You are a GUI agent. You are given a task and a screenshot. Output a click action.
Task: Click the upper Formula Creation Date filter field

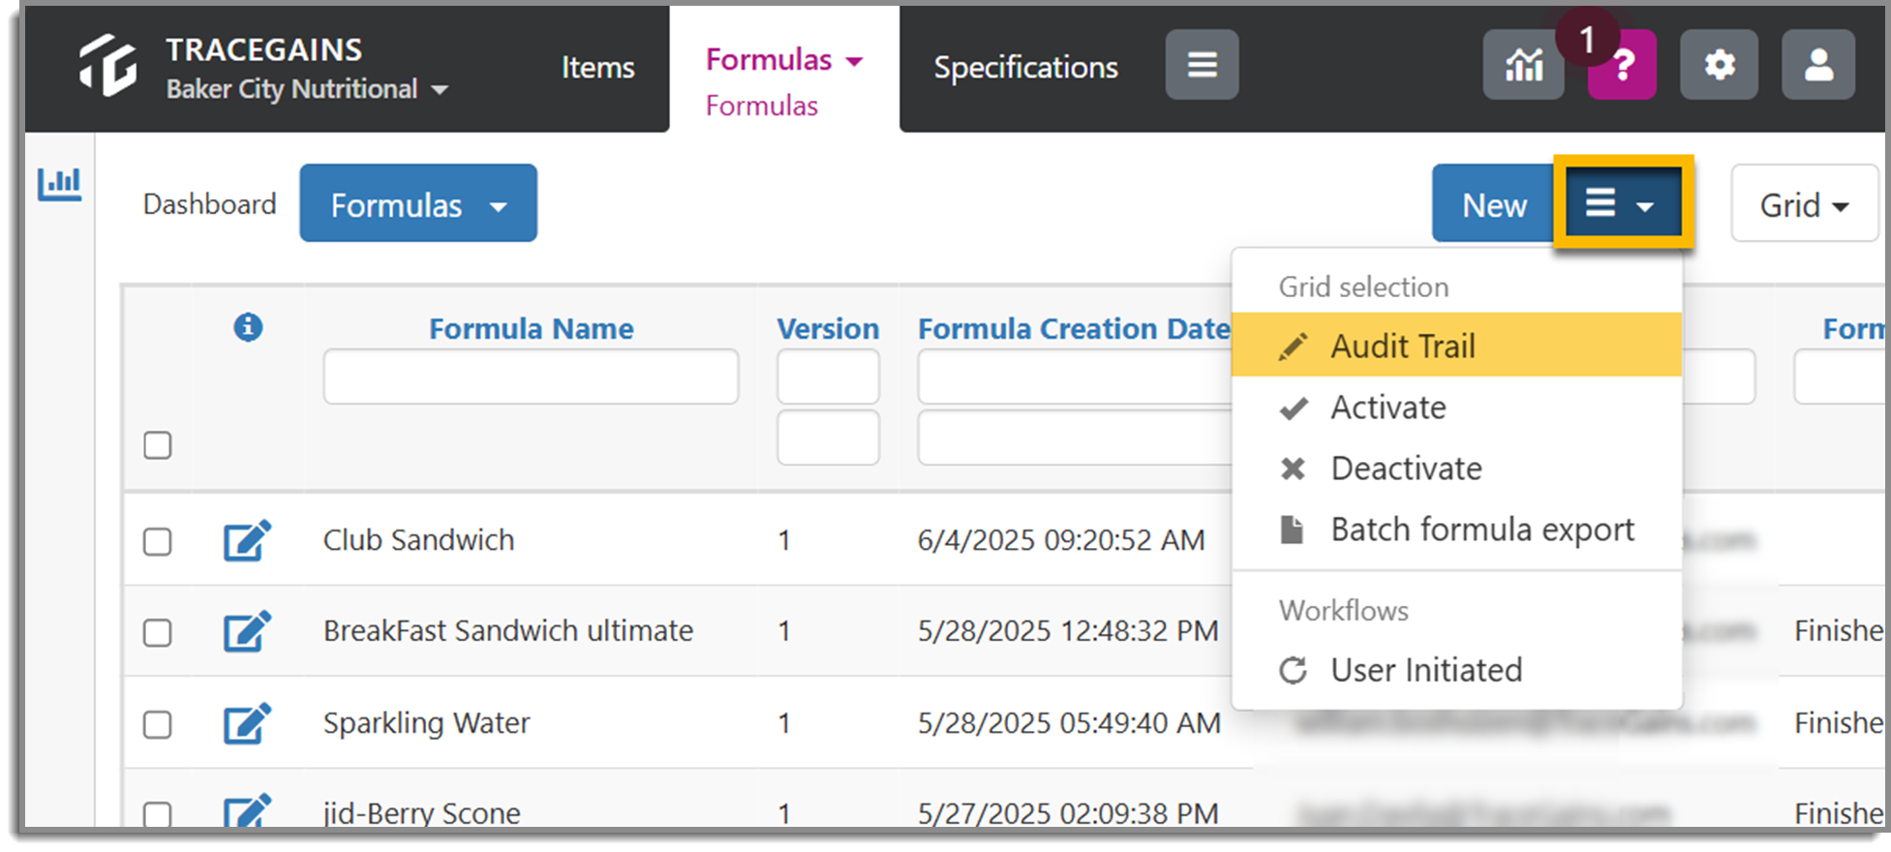(1075, 377)
